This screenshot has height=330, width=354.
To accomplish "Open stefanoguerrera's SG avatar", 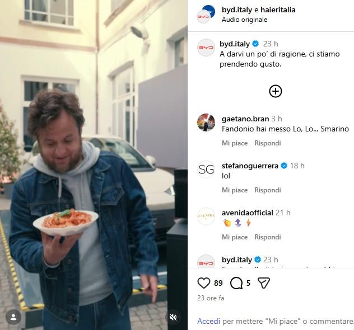I will tap(206, 169).
